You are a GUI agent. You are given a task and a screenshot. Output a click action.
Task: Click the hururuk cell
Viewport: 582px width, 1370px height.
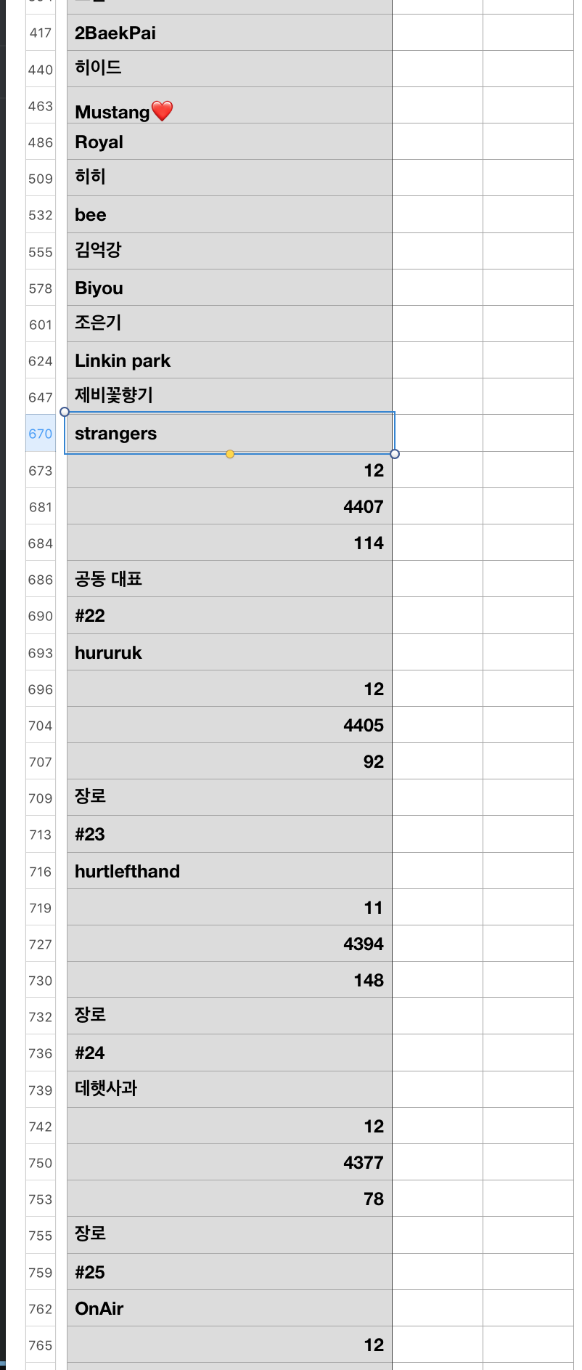pyautogui.click(x=229, y=653)
